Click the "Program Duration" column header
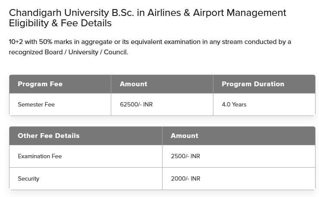This screenshot has width=319, height=197. click(253, 84)
